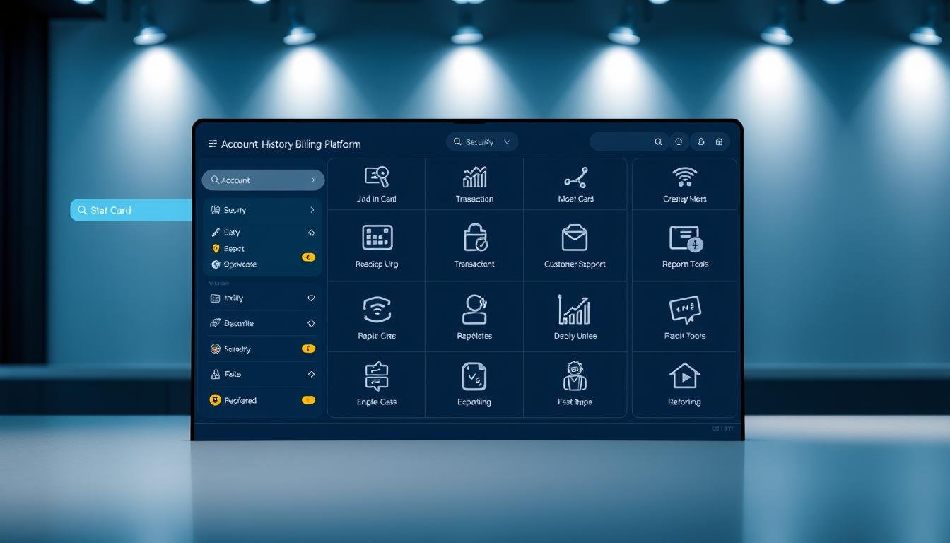
Task: Select the Bacorite sidebar menu item
Action: [239, 323]
